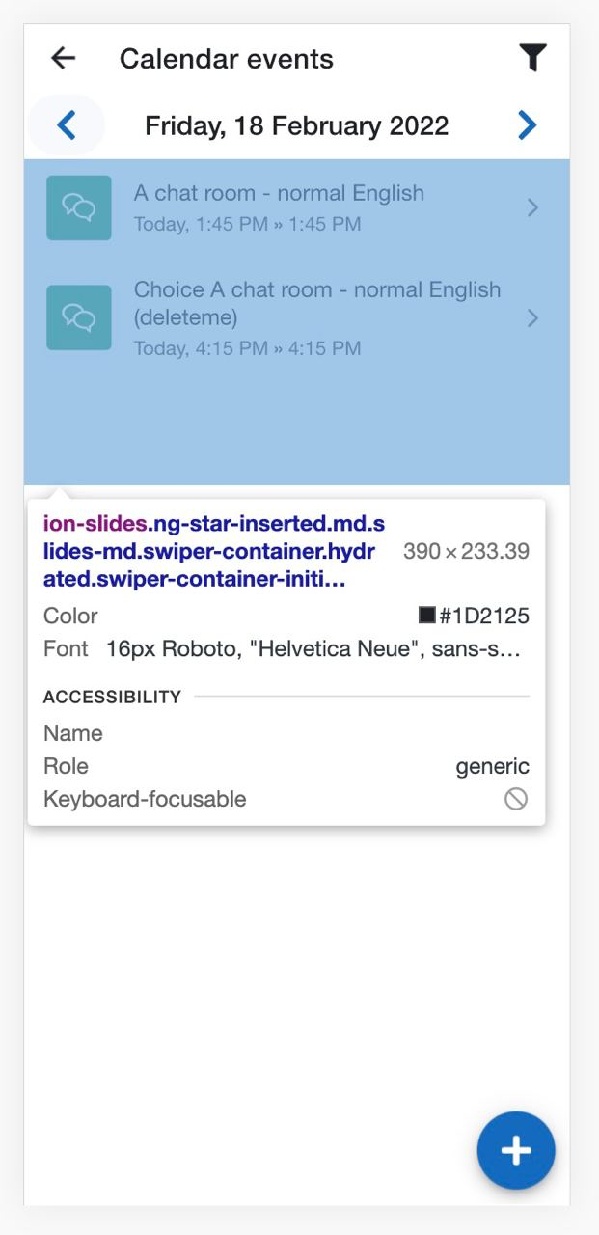Go to the next day
Image resolution: width=599 pixels, height=1235 pixels.
coord(527,125)
